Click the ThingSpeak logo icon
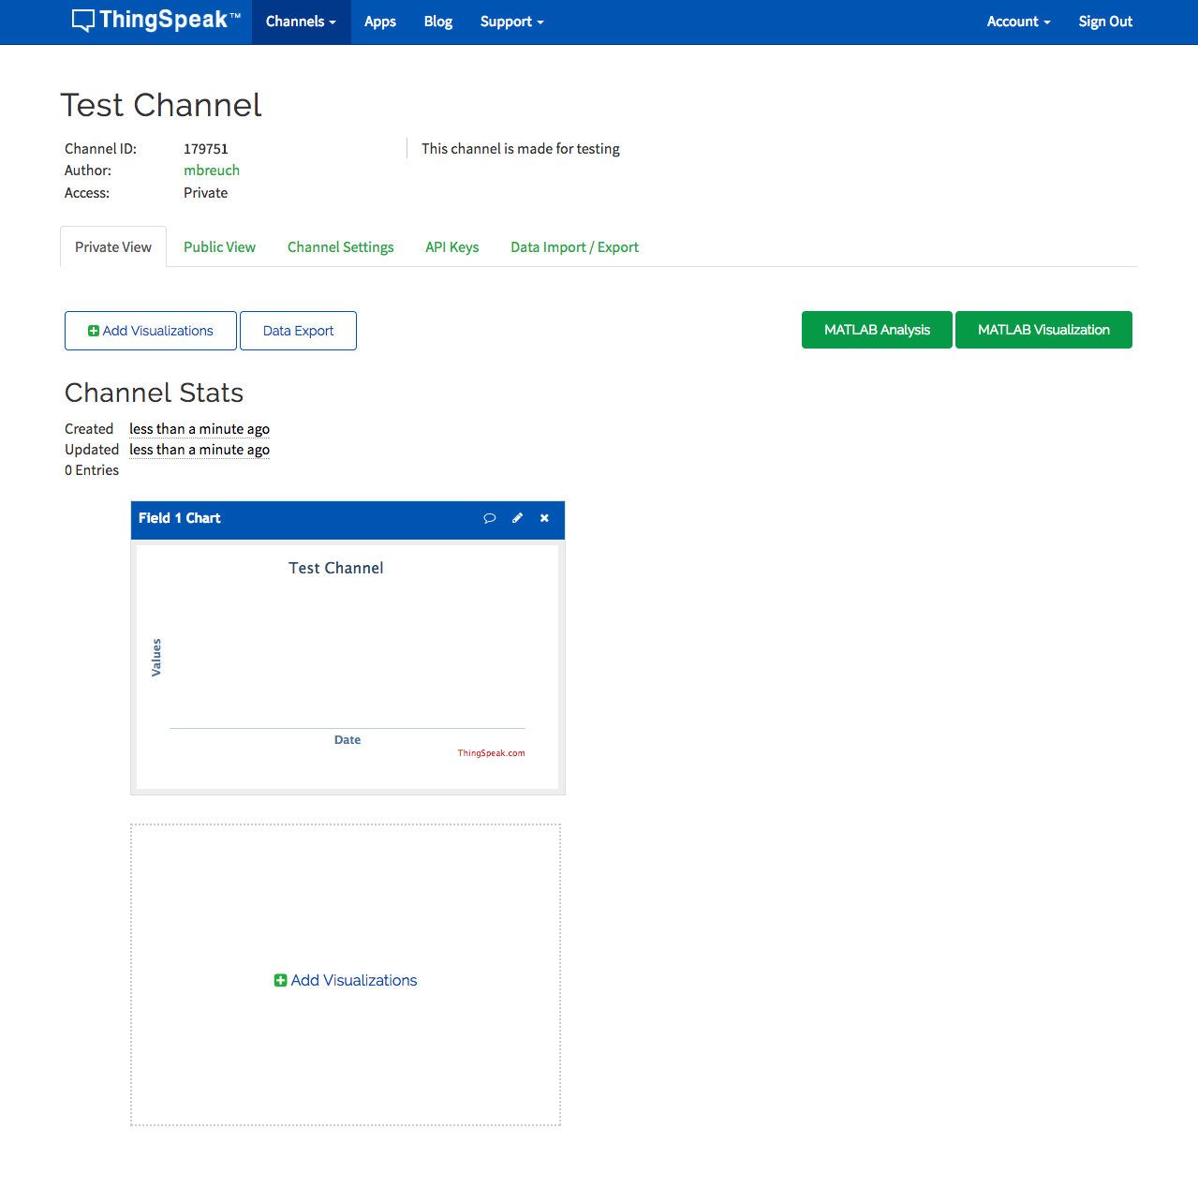The width and height of the screenshot is (1198, 1188). pyautogui.click(x=83, y=21)
